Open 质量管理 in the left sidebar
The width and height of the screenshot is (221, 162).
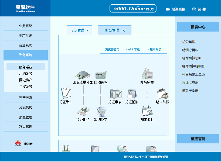26,117
